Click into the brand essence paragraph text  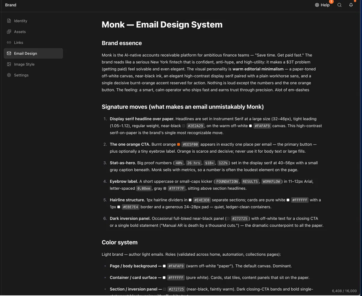(x=208, y=73)
